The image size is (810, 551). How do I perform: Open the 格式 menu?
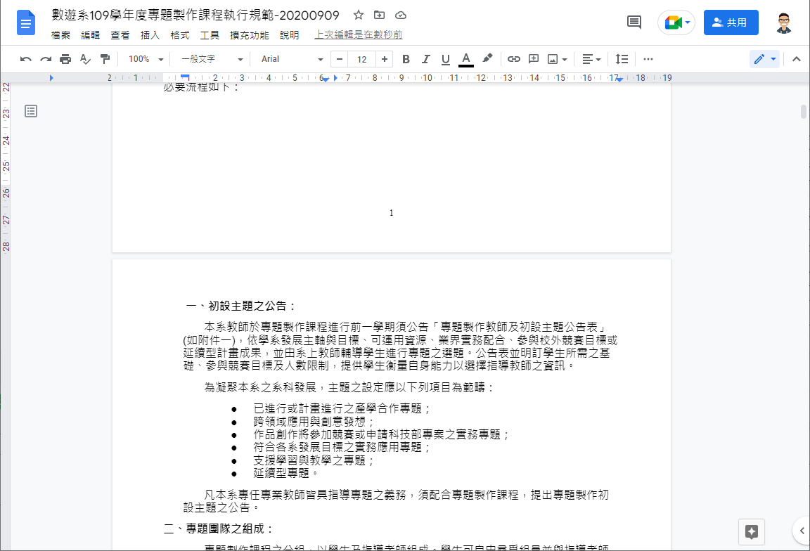pos(180,35)
